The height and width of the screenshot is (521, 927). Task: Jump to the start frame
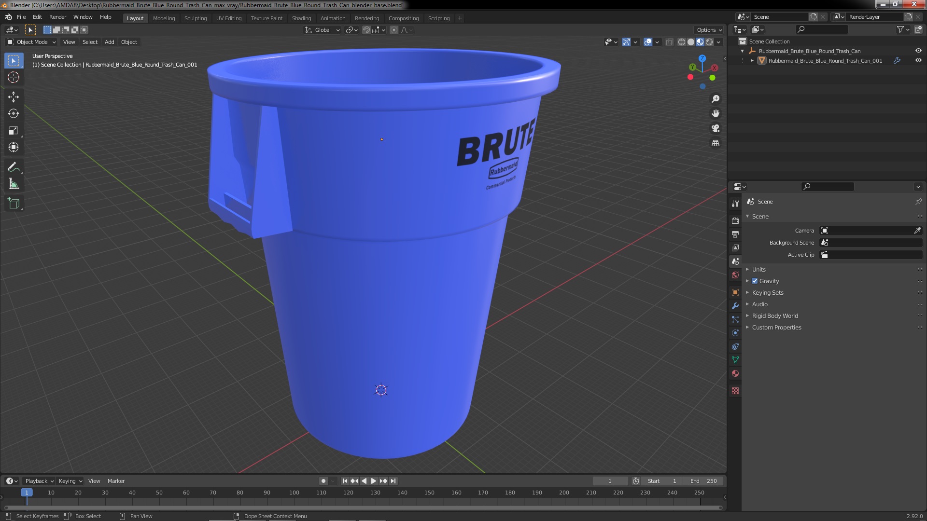(x=345, y=481)
